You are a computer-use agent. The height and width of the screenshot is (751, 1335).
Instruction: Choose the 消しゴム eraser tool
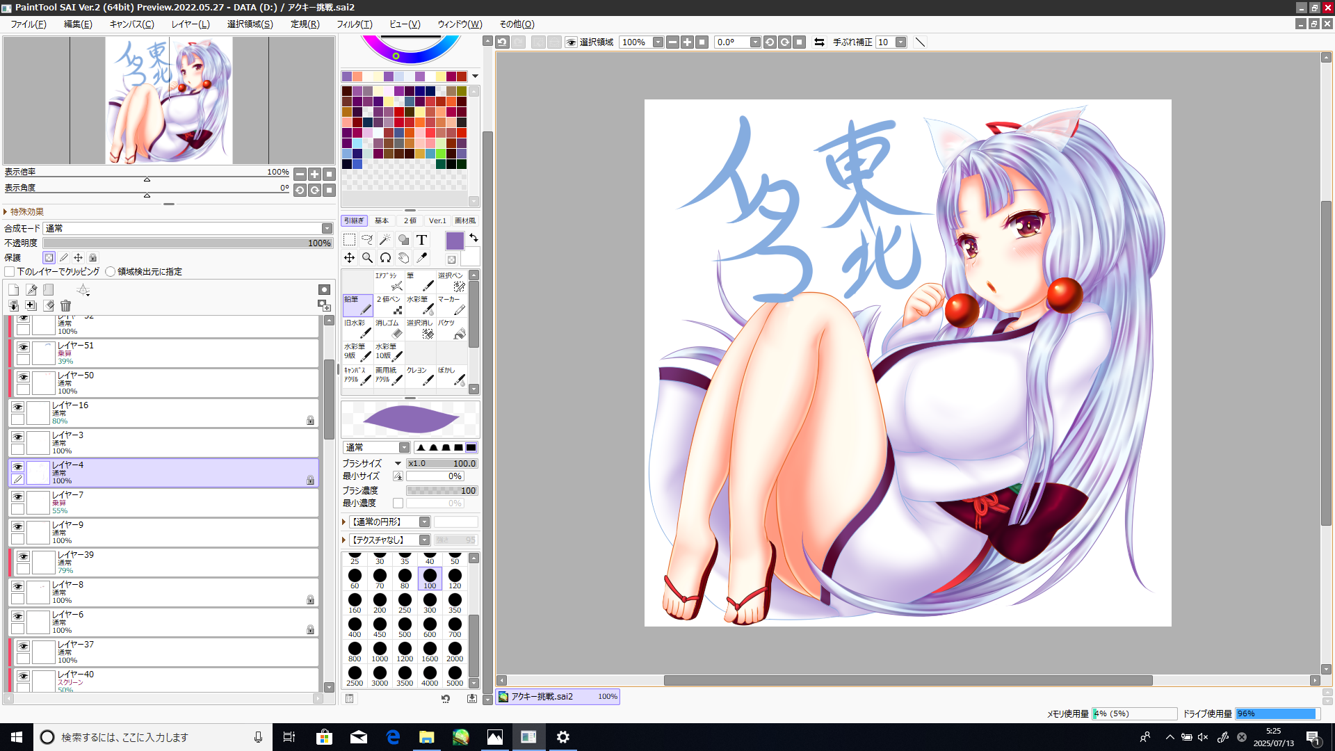point(389,329)
